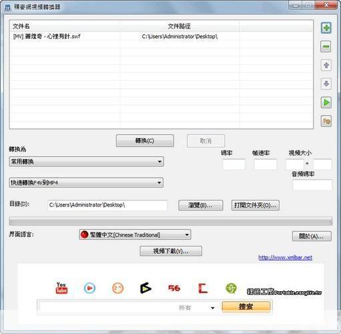Click the 碼率 bitrate input field
This screenshot has height=334, width=341.
[x=234, y=164]
